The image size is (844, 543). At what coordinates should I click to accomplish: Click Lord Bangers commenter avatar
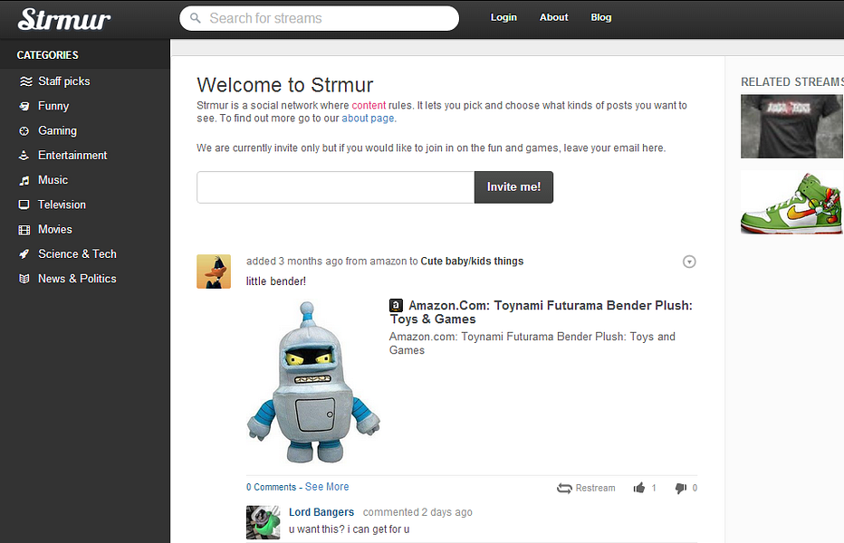264,522
